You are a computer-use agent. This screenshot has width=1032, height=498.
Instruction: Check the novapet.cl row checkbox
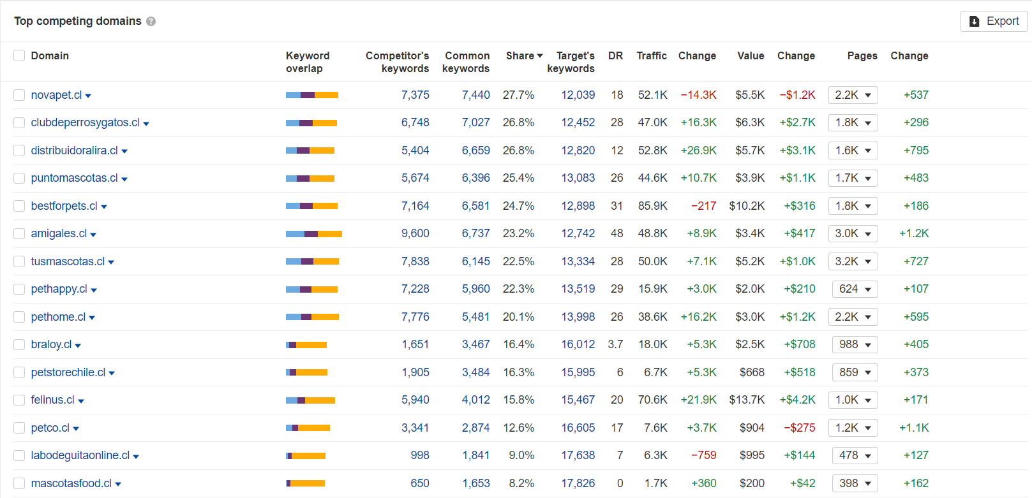coord(19,95)
